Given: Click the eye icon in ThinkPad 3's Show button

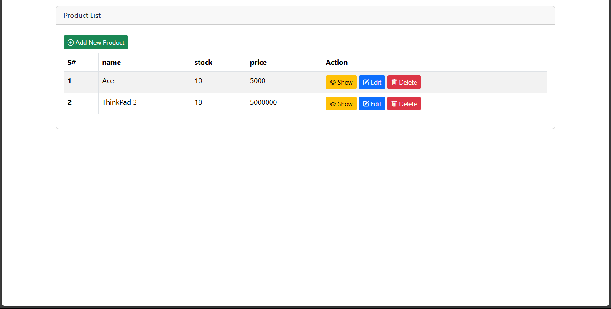Looking at the screenshot, I should pyautogui.click(x=333, y=104).
